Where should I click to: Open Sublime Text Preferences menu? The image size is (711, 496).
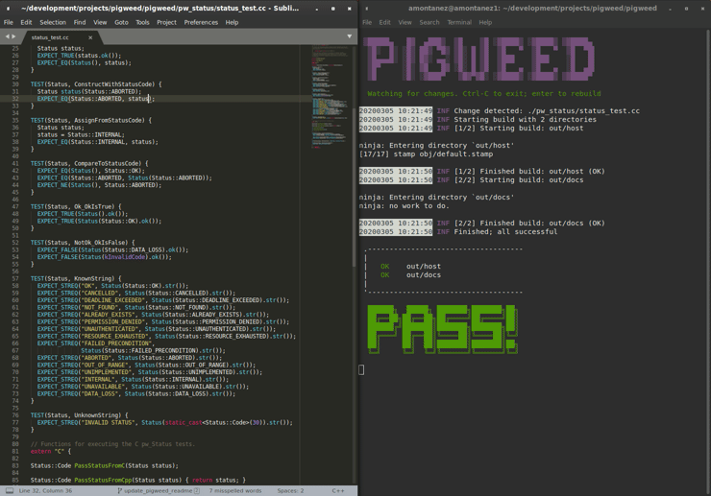(201, 22)
